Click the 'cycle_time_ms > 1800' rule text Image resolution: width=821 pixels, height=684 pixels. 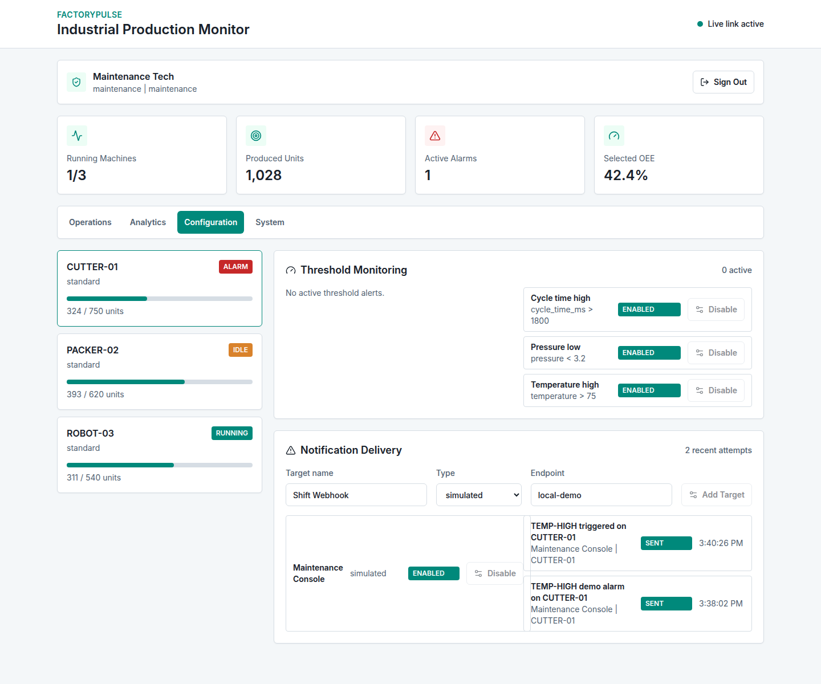562,315
